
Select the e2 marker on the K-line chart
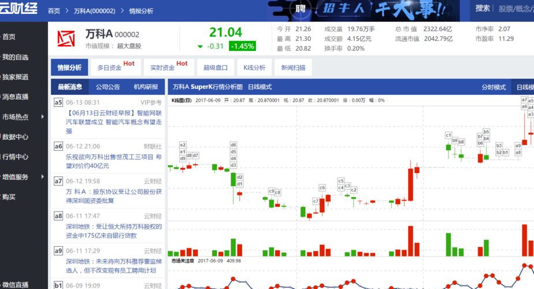183,145
